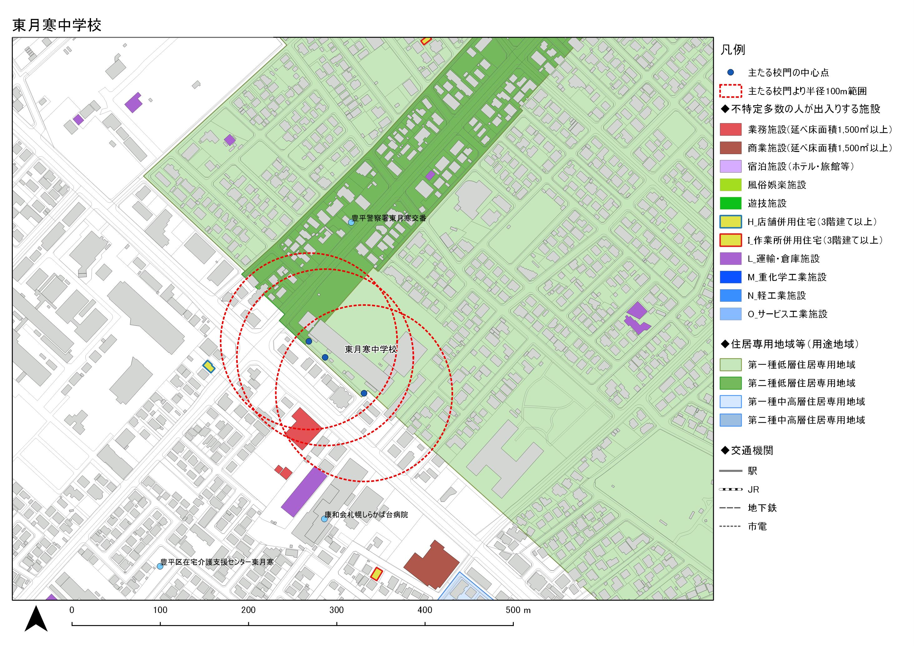Click the 豊平警察署東月寒交番 point marker
The height and width of the screenshot is (646, 914).
(x=351, y=222)
